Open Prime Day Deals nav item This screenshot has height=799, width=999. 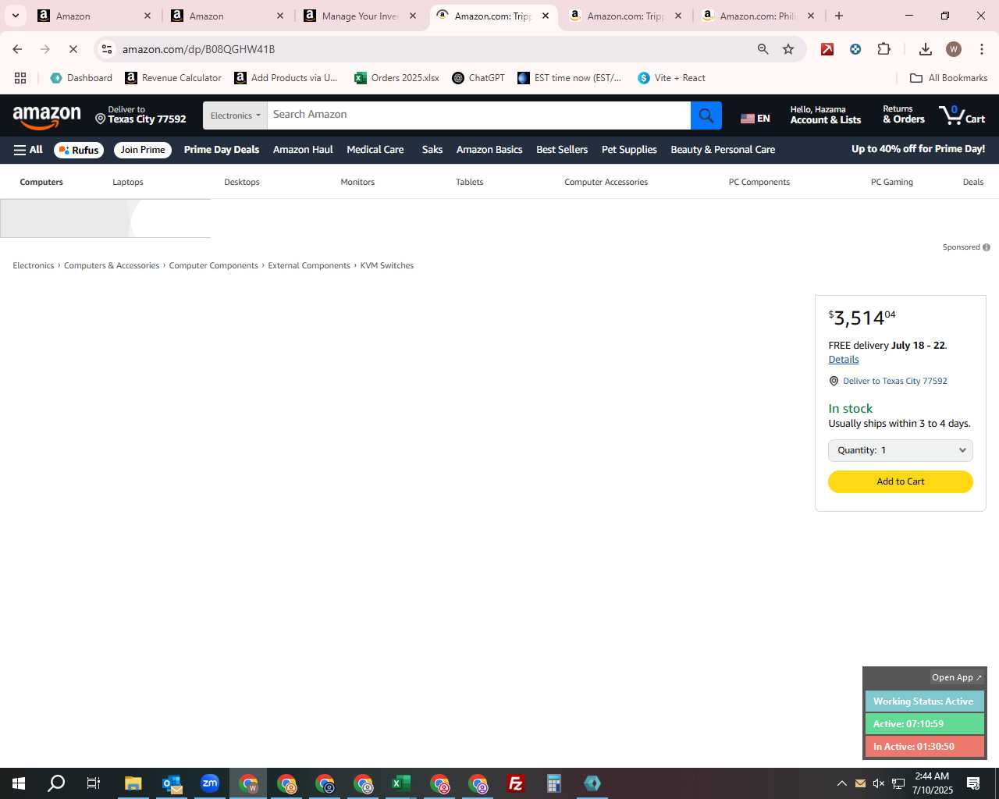point(222,150)
